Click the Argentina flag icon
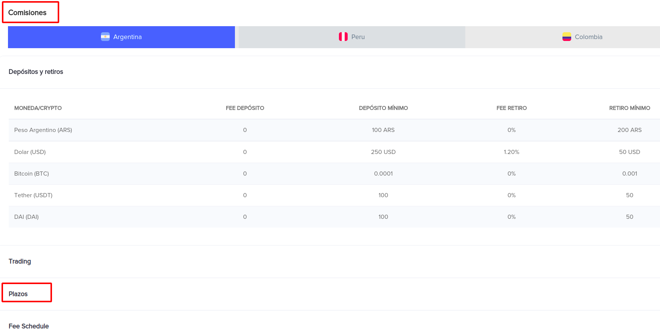Image resolution: width=660 pixels, height=333 pixels. (x=105, y=37)
